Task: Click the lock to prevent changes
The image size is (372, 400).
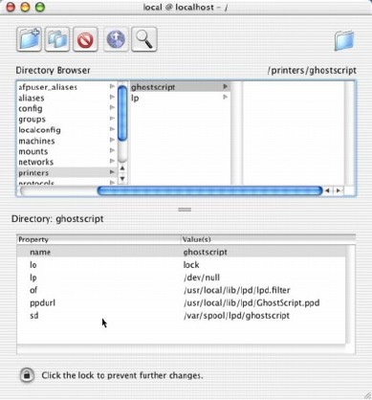Action: [27, 375]
